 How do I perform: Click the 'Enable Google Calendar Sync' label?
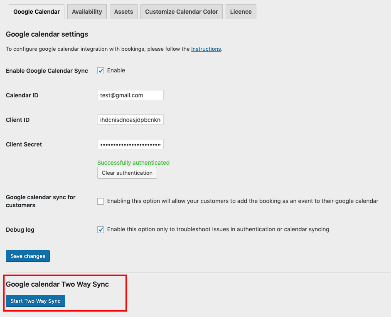pyautogui.click(x=47, y=71)
